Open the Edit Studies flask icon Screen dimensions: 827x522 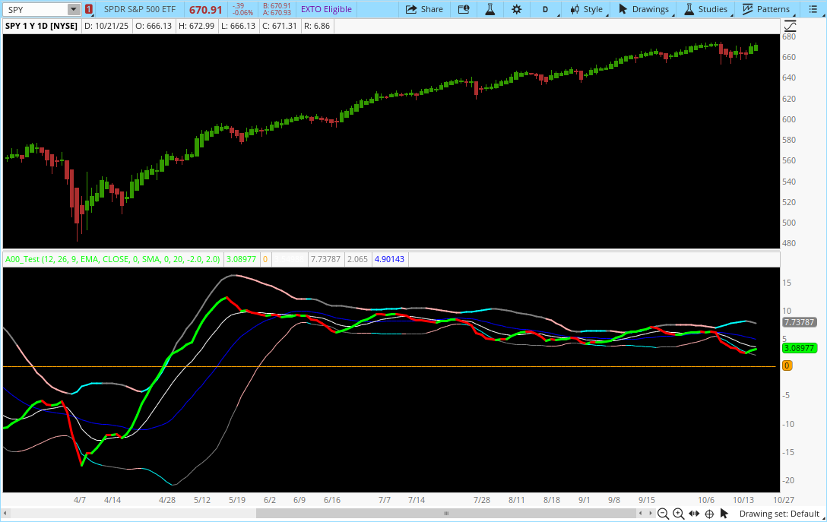point(490,9)
